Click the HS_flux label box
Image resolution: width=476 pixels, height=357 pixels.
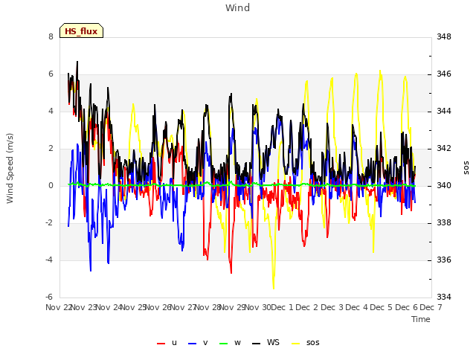pyautogui.click(x=81, y=30)
